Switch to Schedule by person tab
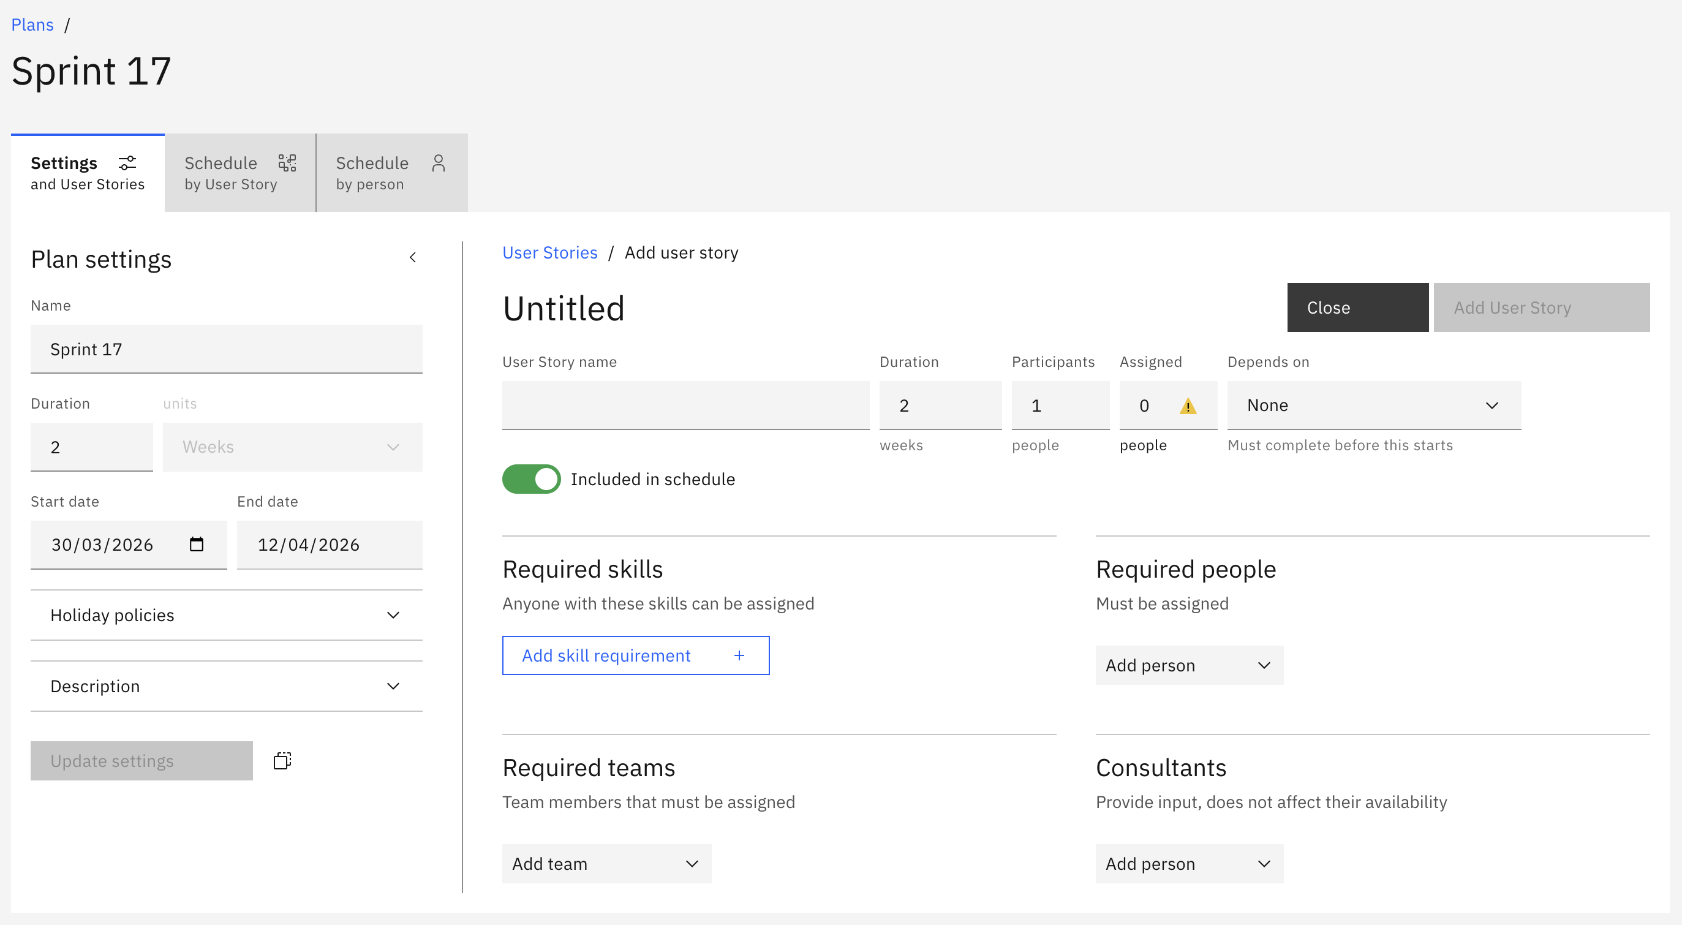This screenshot has width=1682, height=925. coord(392,173)
